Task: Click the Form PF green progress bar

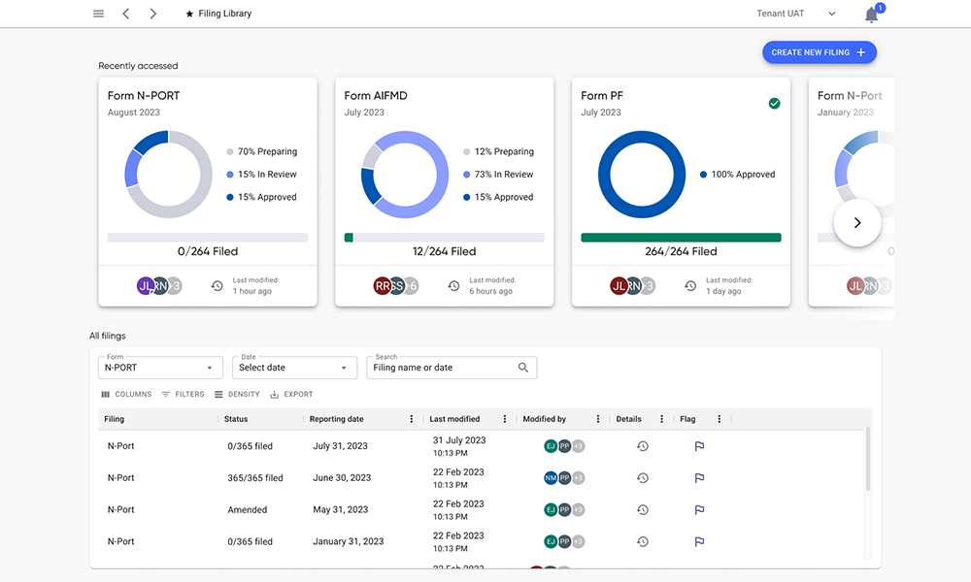Action: (681, 238)
